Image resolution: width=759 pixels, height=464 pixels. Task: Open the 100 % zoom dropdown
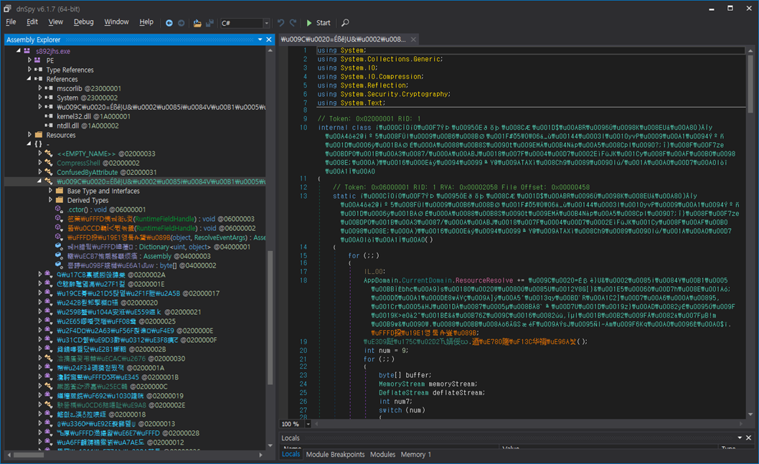pos(308,424)
